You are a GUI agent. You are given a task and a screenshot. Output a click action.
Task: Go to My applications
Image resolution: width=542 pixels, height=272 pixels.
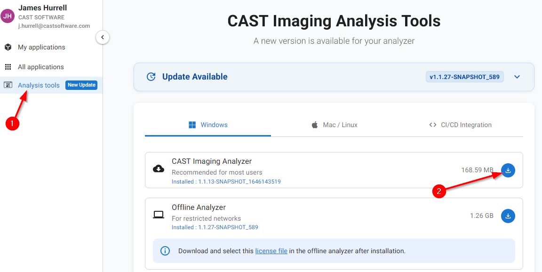click(41, 47)
